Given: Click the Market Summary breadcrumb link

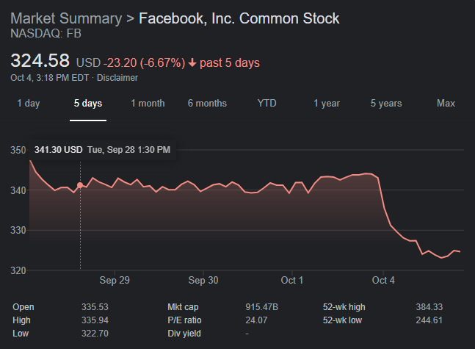Looking at the screenshot, I should tap(65, 18).
